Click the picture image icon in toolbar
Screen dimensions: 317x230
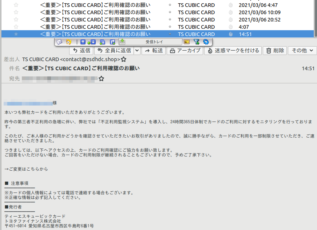(x=187, y=42)
